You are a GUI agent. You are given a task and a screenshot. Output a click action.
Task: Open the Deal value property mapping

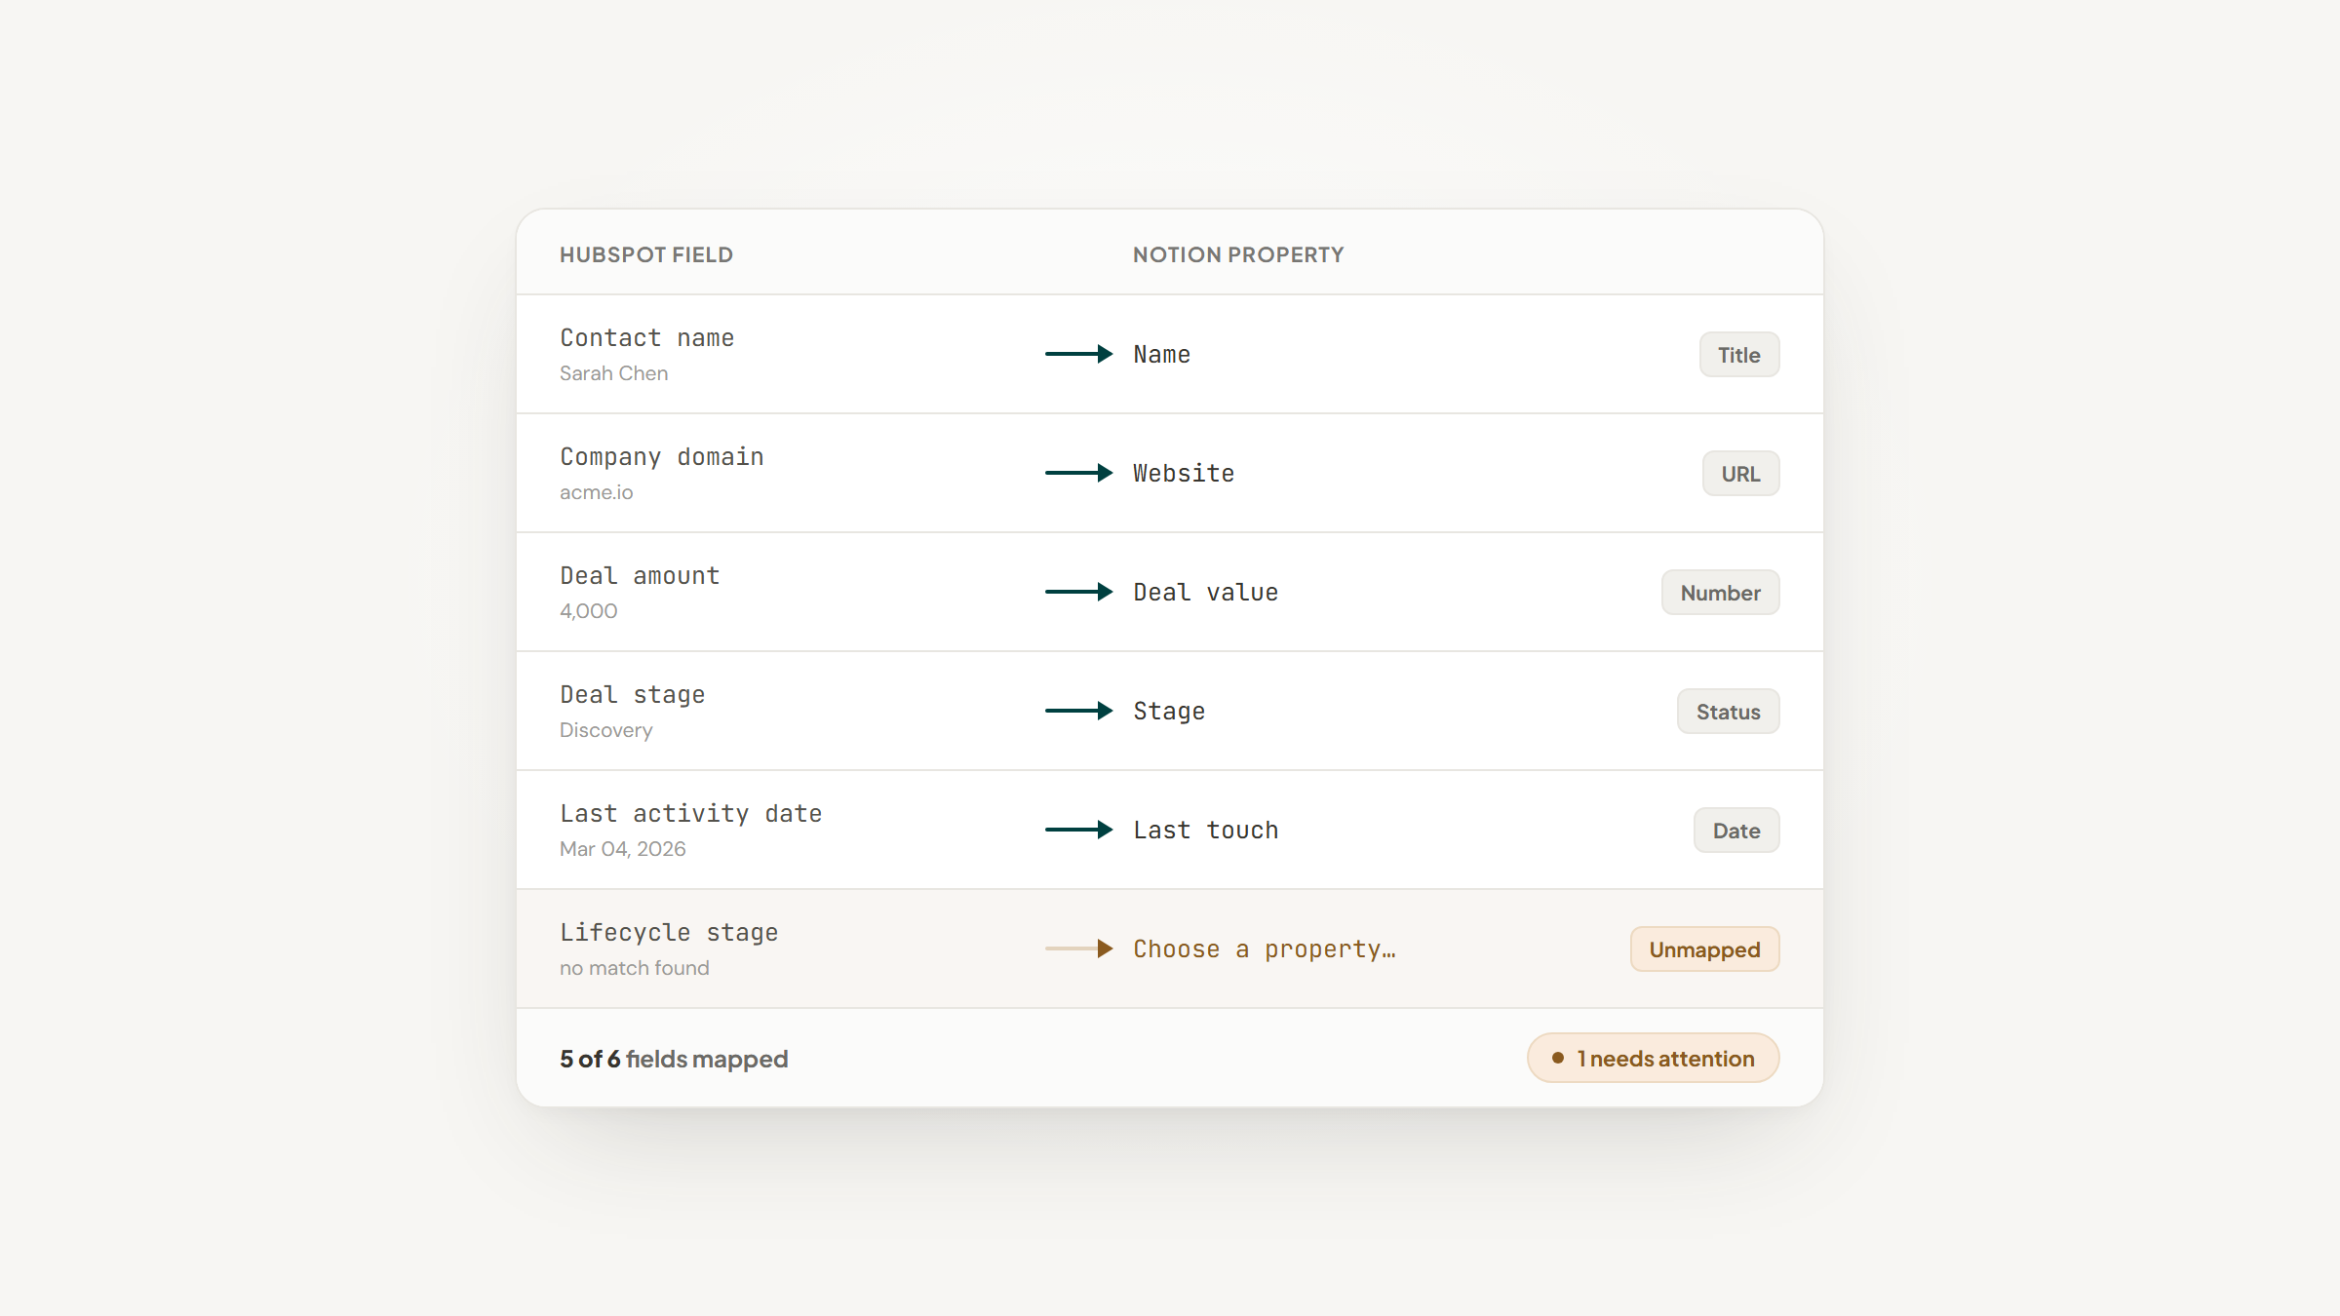(1205, 593)
